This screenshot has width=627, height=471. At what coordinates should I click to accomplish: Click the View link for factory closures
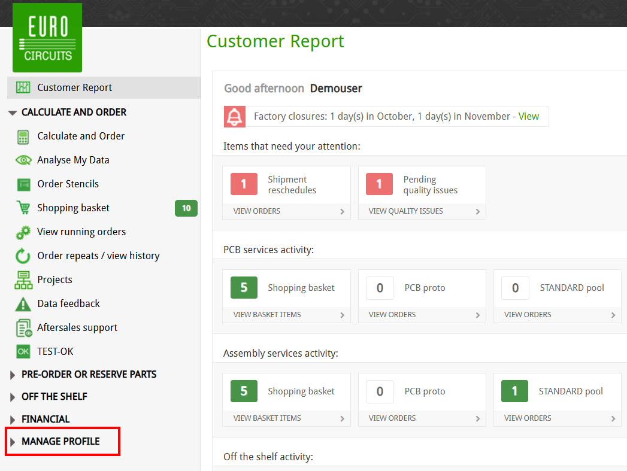[x=528, y=116]
